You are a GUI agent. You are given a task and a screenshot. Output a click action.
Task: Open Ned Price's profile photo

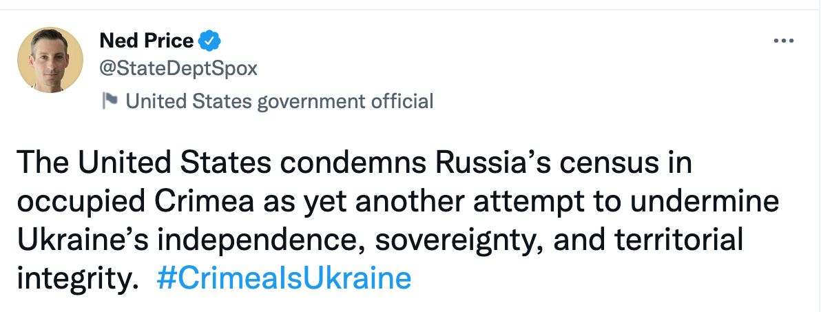[50, 61]
